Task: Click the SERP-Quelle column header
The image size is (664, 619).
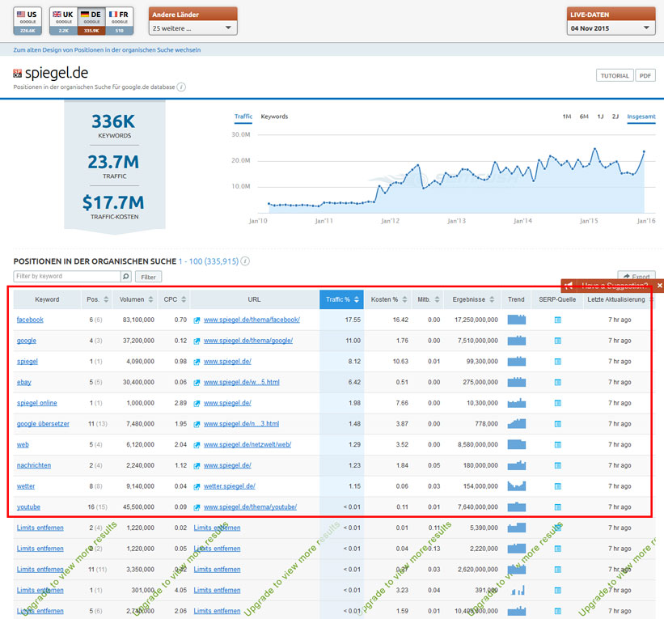Action: click(557, 299)
